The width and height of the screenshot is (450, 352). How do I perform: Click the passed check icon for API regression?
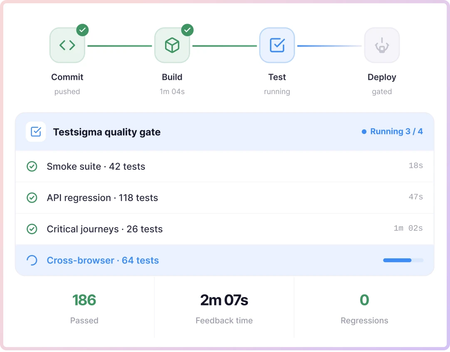pyautogui.click(x=32, y=198)
